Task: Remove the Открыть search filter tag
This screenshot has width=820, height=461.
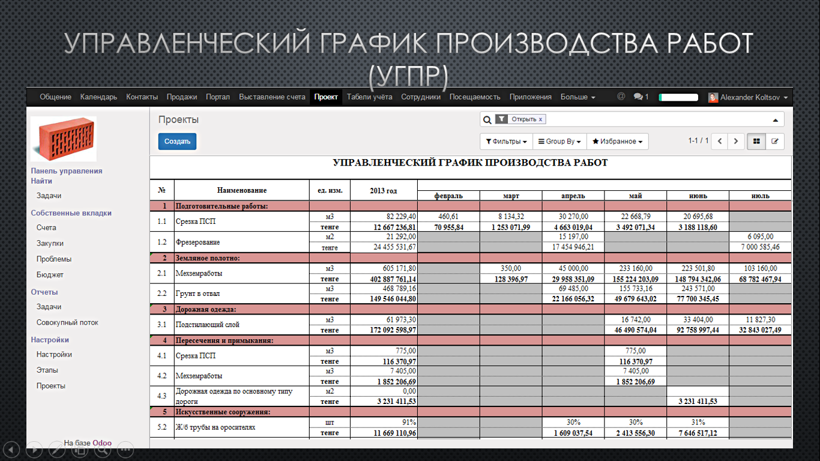Action: pos(541,119)
